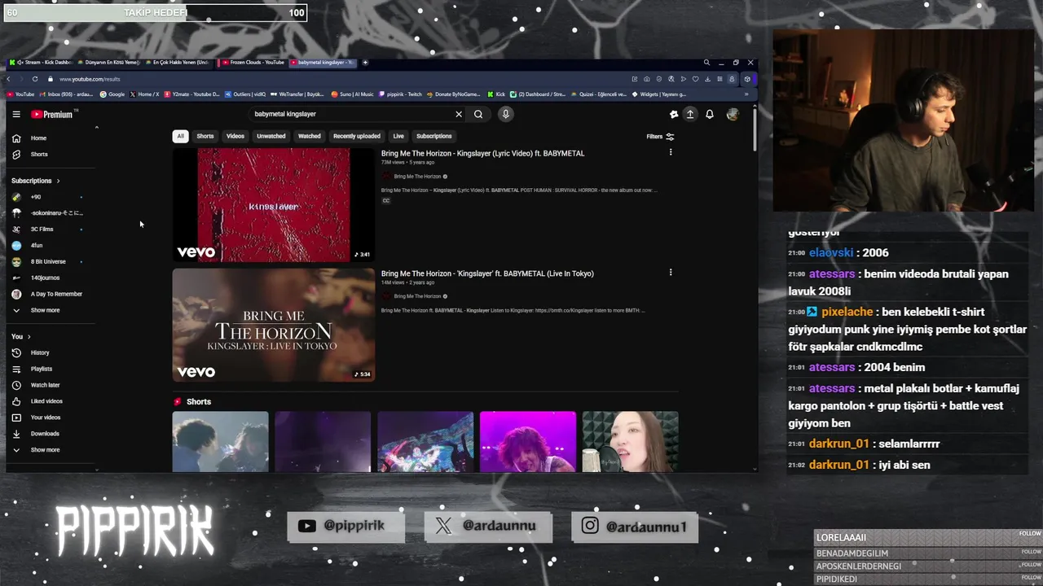The height and width of the screenshot is (586, 1043).
Task: Select the Videos filter chip
Action: click(x=235, y=136)
